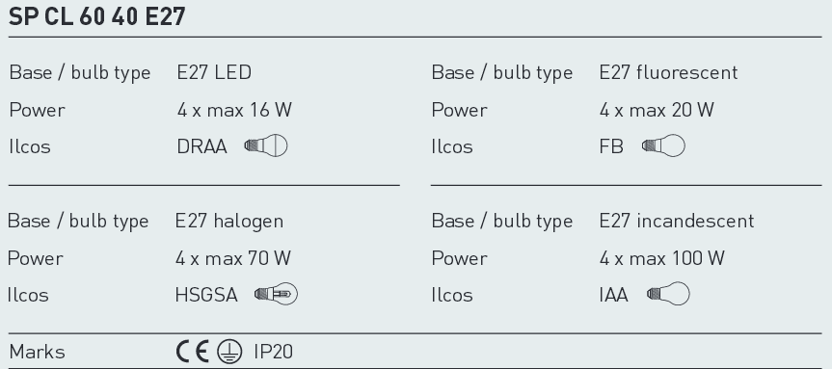Image resolution: width=832 pixels, height=369 pixels.
Task: Click the HSGSA Ilcos code
Action: (x=206, y=296)
